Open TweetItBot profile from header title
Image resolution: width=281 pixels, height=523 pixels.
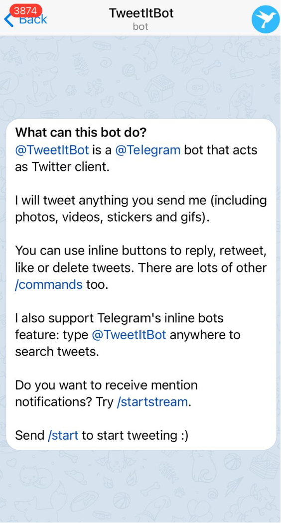tap(141, 13)
